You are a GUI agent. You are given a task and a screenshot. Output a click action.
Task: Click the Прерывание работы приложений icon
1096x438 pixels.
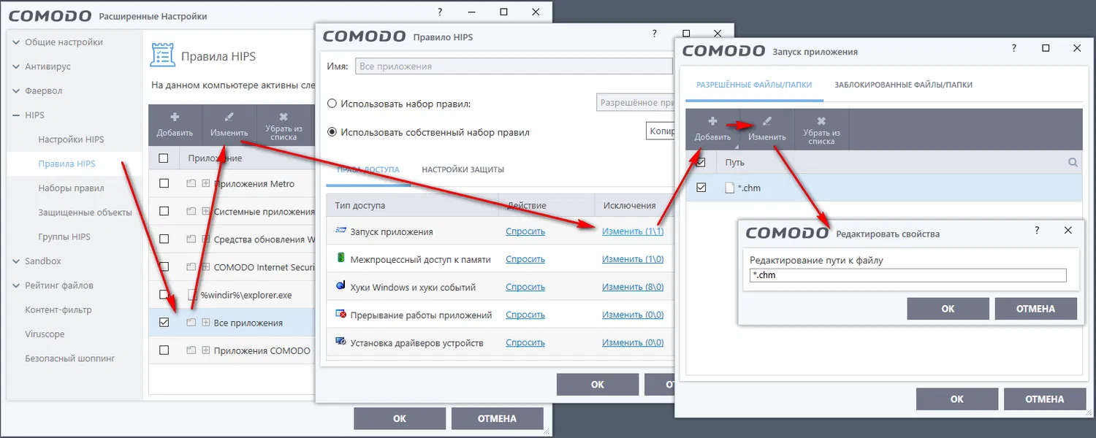[x=340, y=314]
